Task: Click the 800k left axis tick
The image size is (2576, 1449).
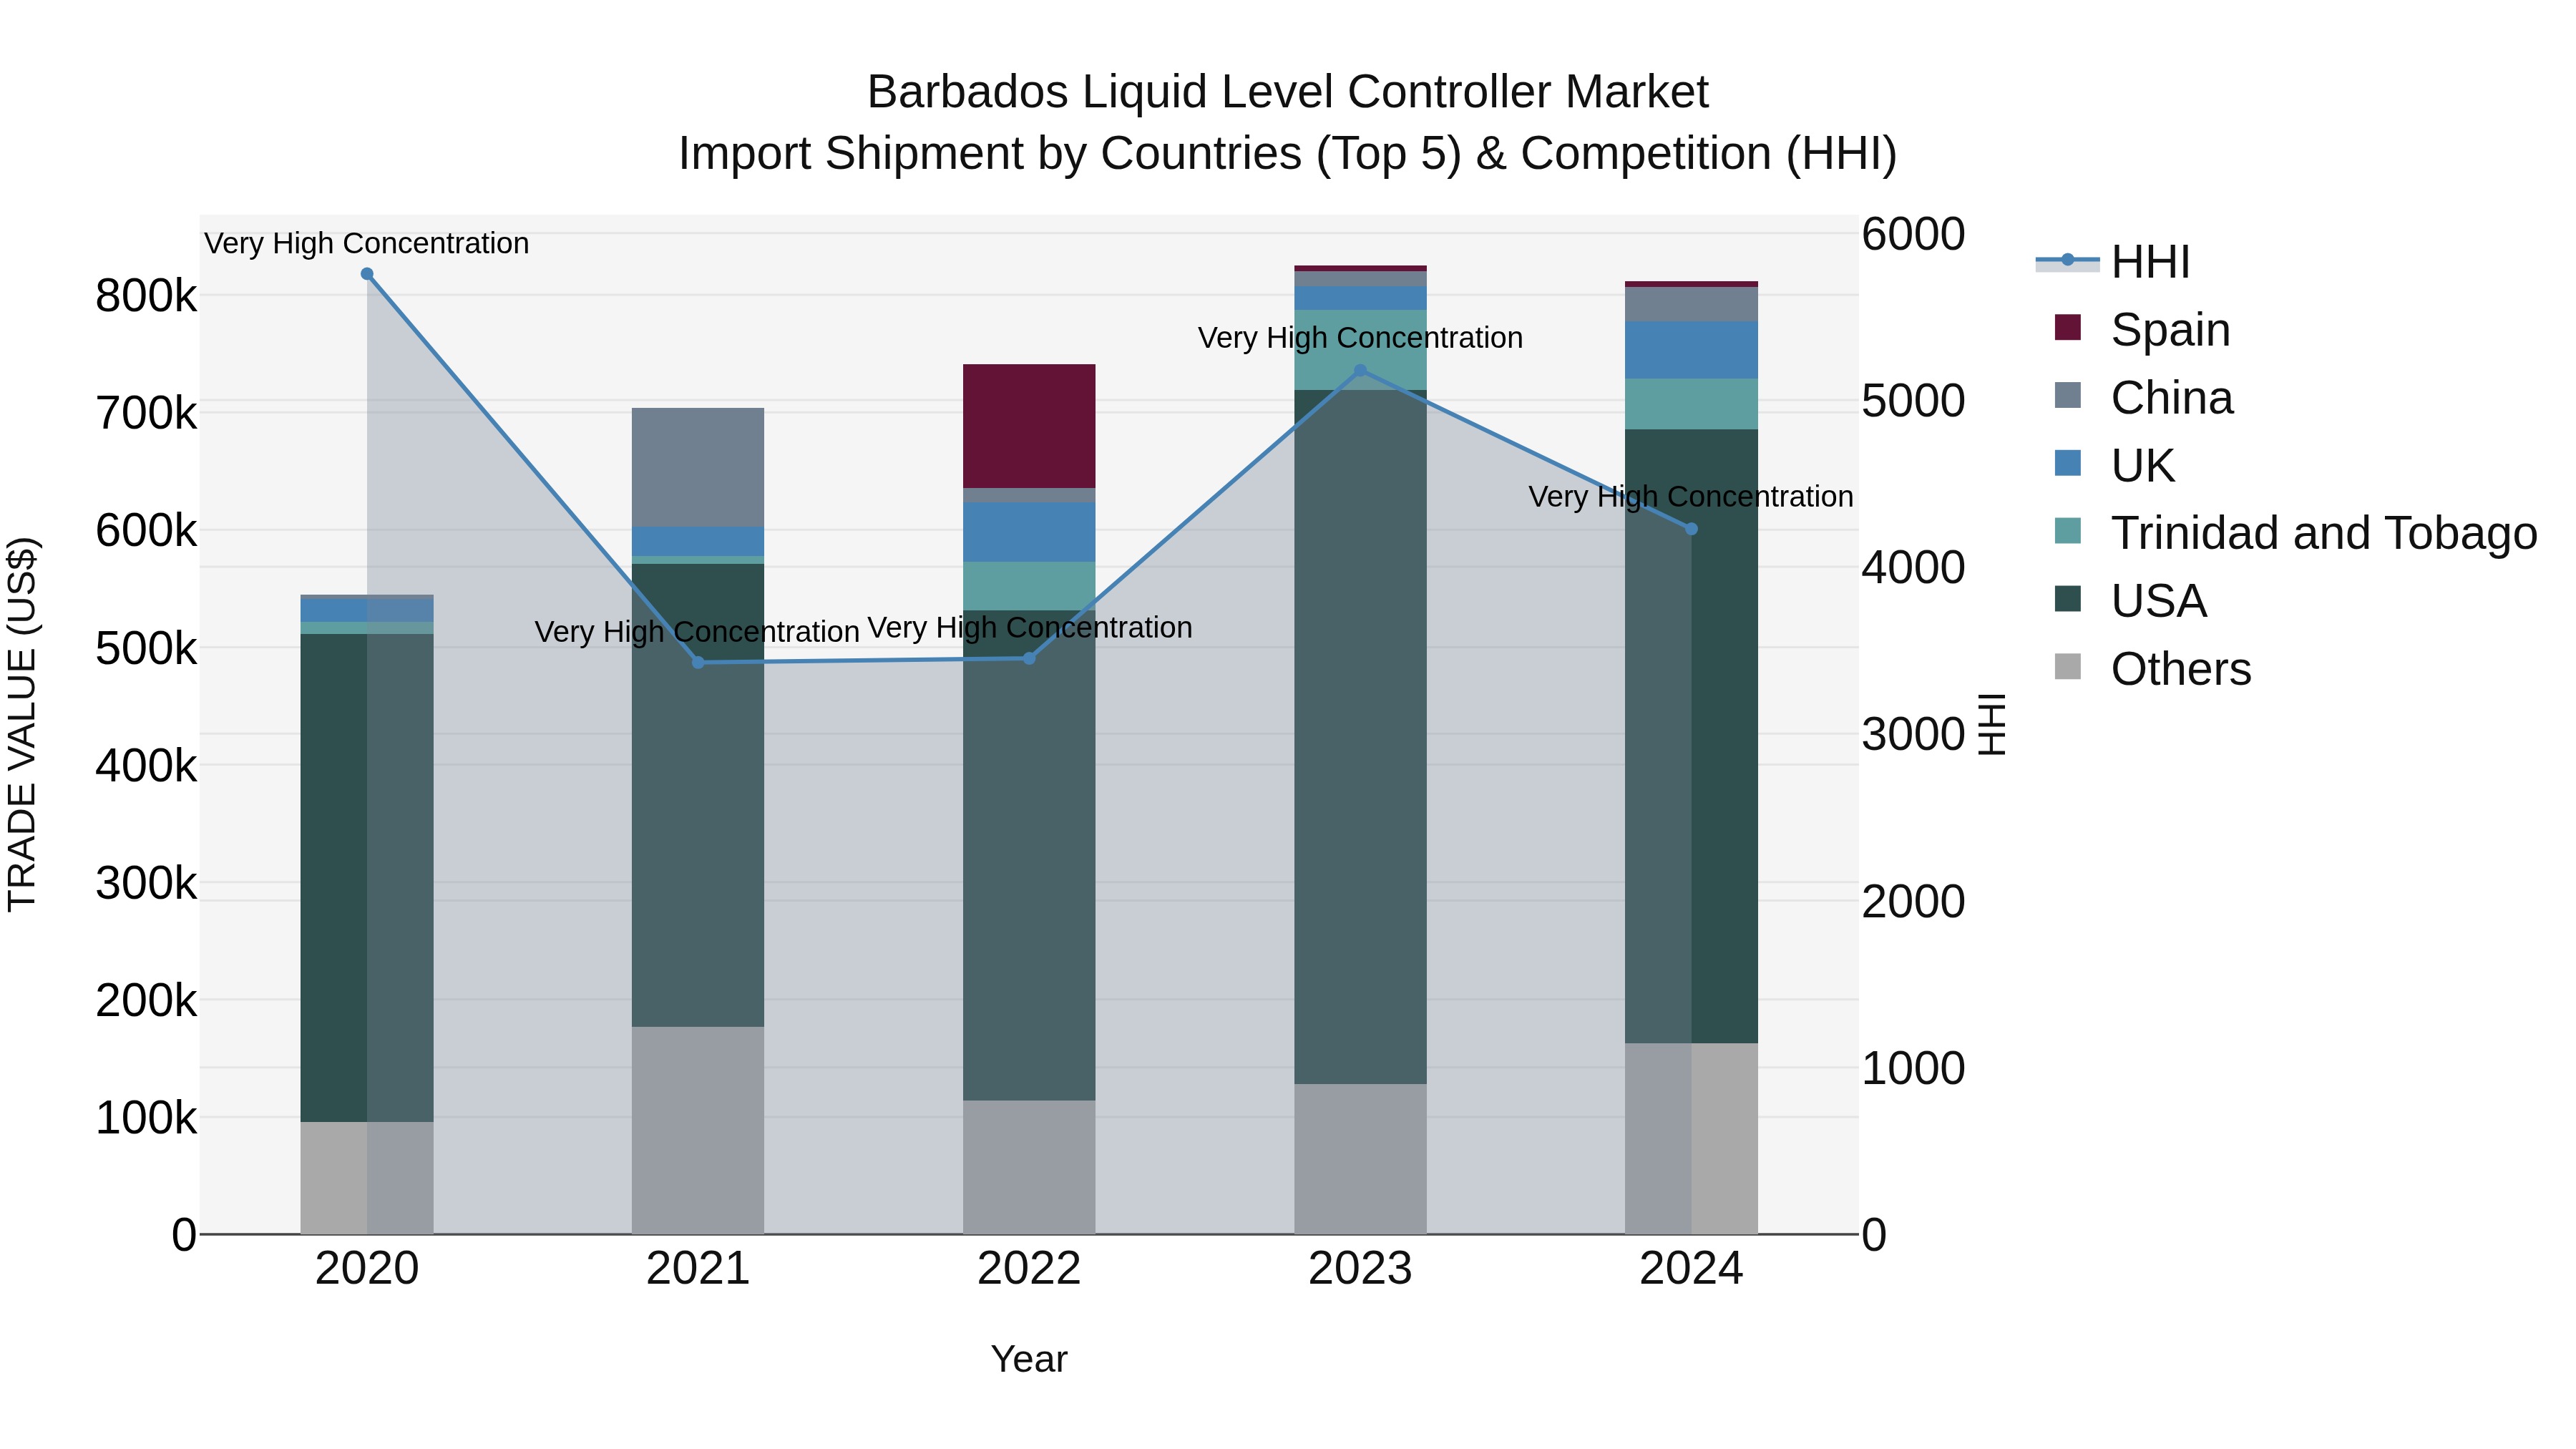Action: [146, 296]
